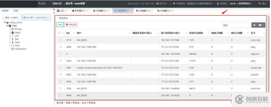Close the subscribe window-4 tab
Screen dimensions: 271x107
152,11
